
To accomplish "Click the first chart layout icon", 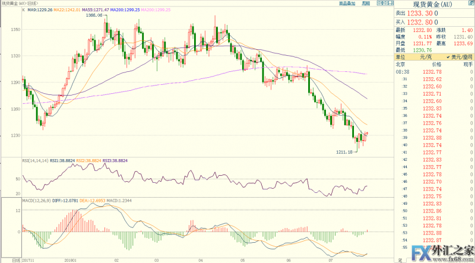I will [378, 4].
